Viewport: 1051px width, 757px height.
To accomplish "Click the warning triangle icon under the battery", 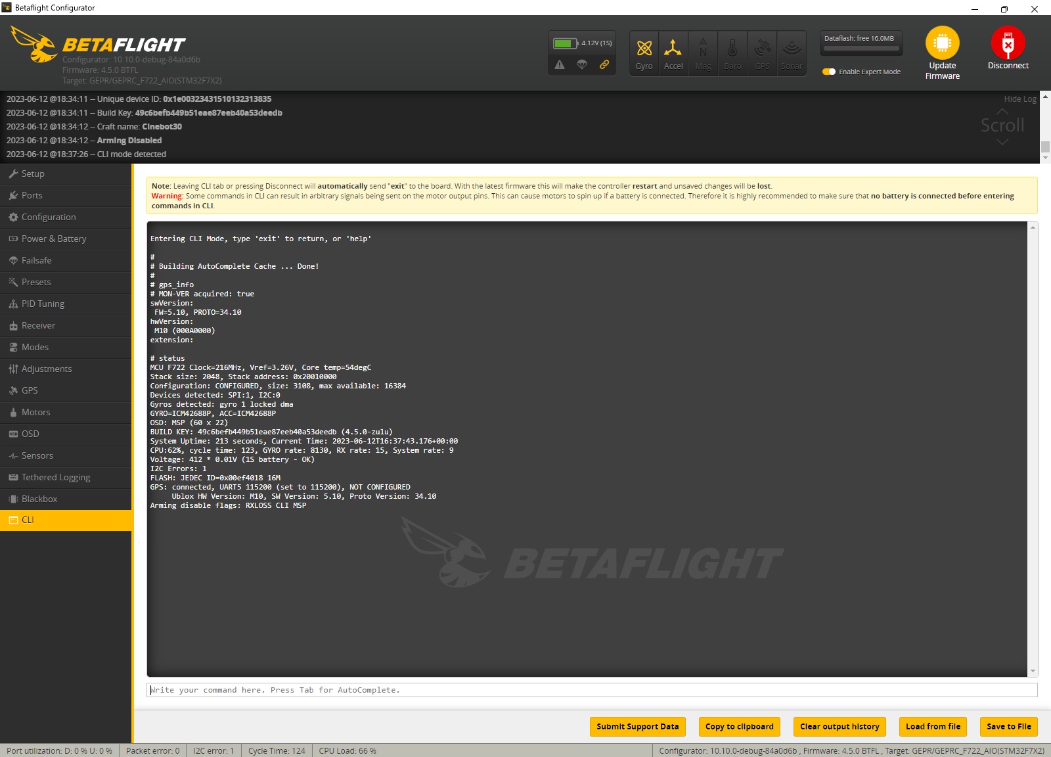I will (x=560, y=66).
